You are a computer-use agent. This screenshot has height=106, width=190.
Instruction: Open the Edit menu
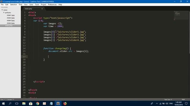tap(7, 5)
